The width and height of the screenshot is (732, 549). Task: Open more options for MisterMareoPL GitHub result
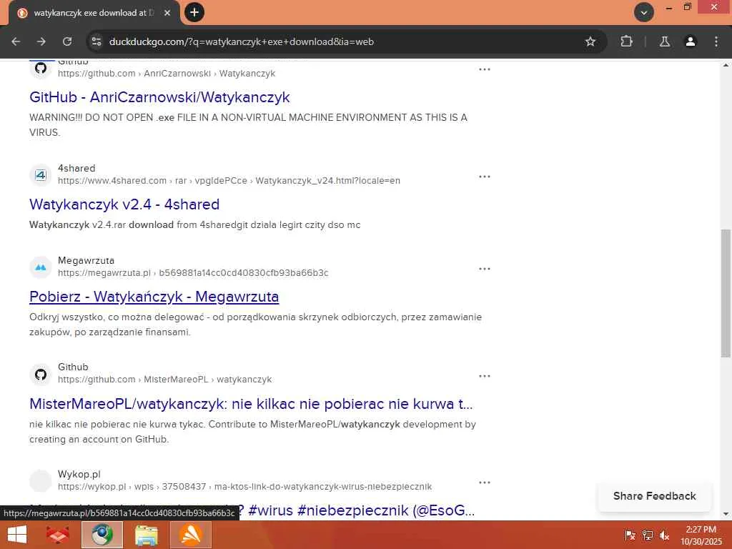[x=485, y=376]
